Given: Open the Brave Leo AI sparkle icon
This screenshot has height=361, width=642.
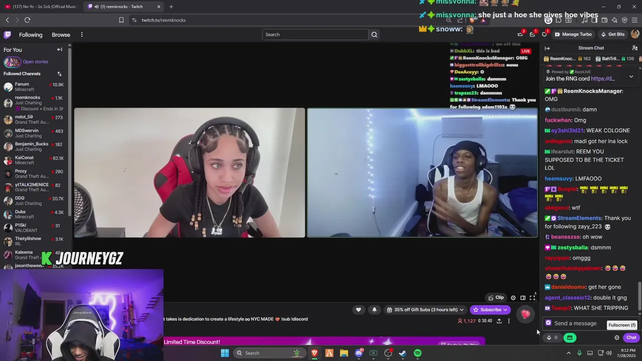Looking at the screenshot, I should click(614, 20).
